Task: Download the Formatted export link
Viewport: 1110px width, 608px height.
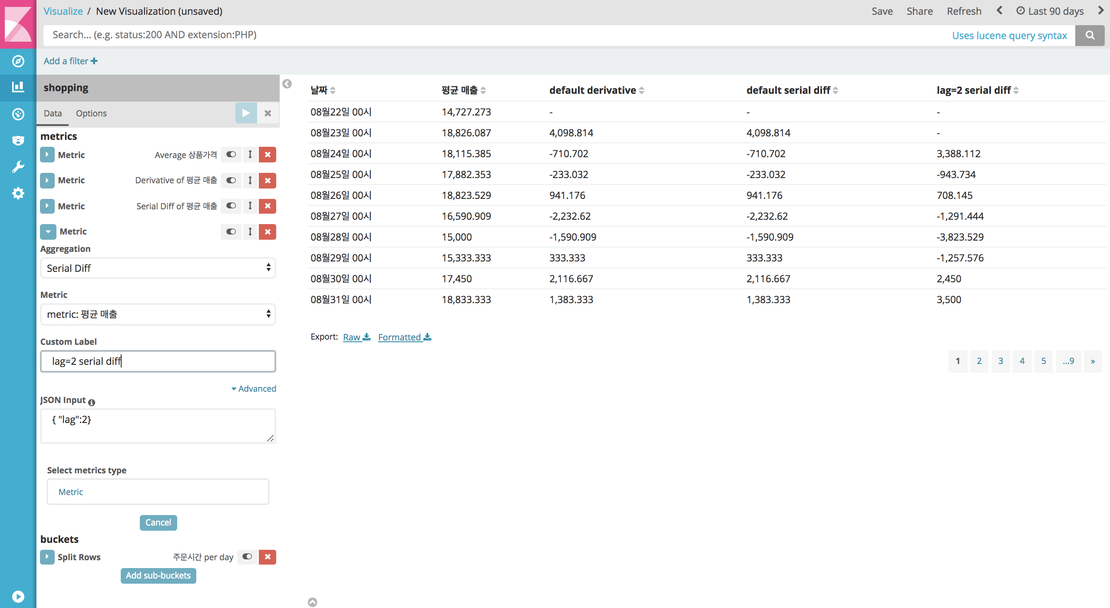Action: (404, 337)
